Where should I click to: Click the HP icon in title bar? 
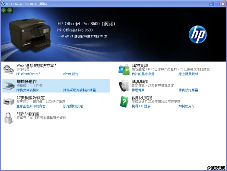(3, 4)
